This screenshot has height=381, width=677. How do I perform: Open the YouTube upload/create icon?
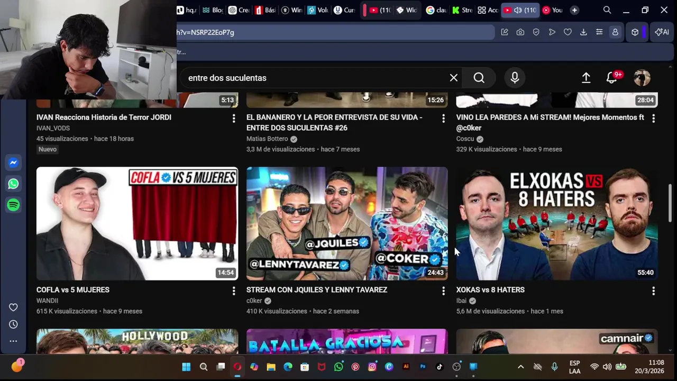point(586,78)
